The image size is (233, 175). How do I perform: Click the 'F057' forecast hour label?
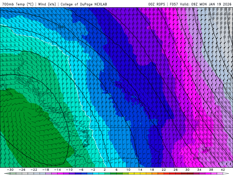pos(174,4)
